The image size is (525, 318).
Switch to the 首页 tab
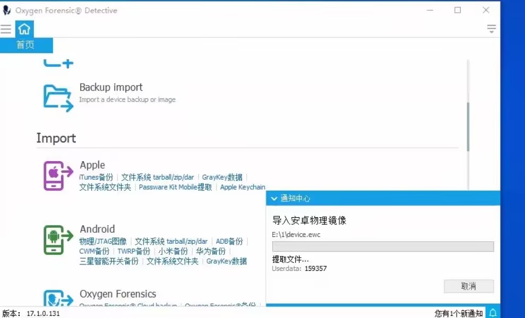point(25,45)
